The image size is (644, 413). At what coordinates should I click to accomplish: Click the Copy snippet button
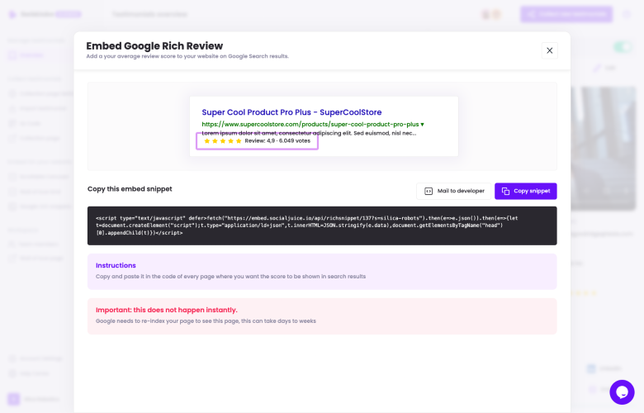click(x=526, y=191)
